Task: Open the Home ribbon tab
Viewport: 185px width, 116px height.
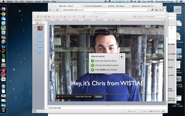Action: 38,20
